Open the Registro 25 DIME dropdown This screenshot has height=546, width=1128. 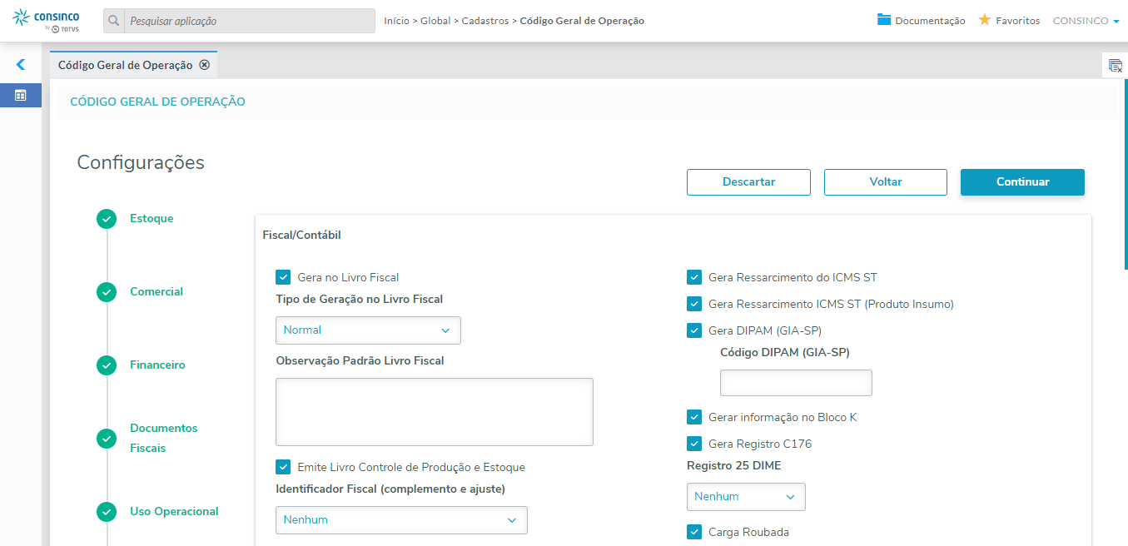[x=746, y=497]
